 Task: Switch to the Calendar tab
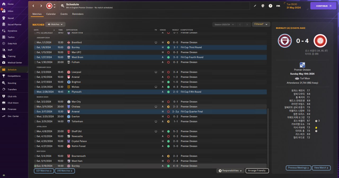coord(51,14)
